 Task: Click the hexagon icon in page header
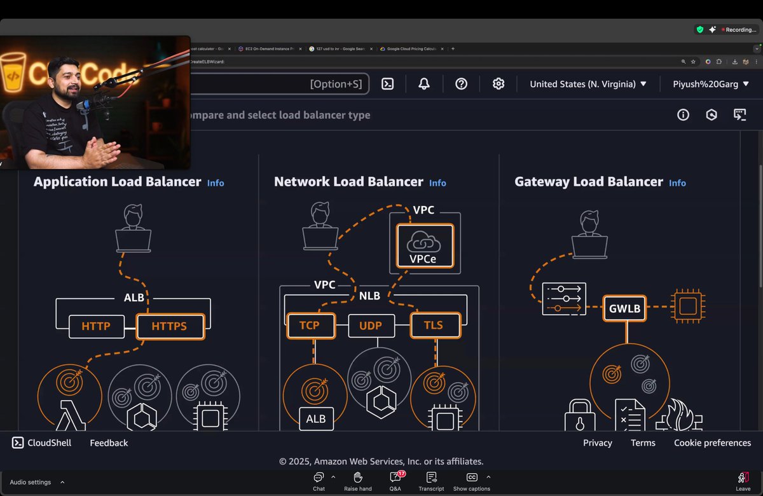(x=711, y=115)
